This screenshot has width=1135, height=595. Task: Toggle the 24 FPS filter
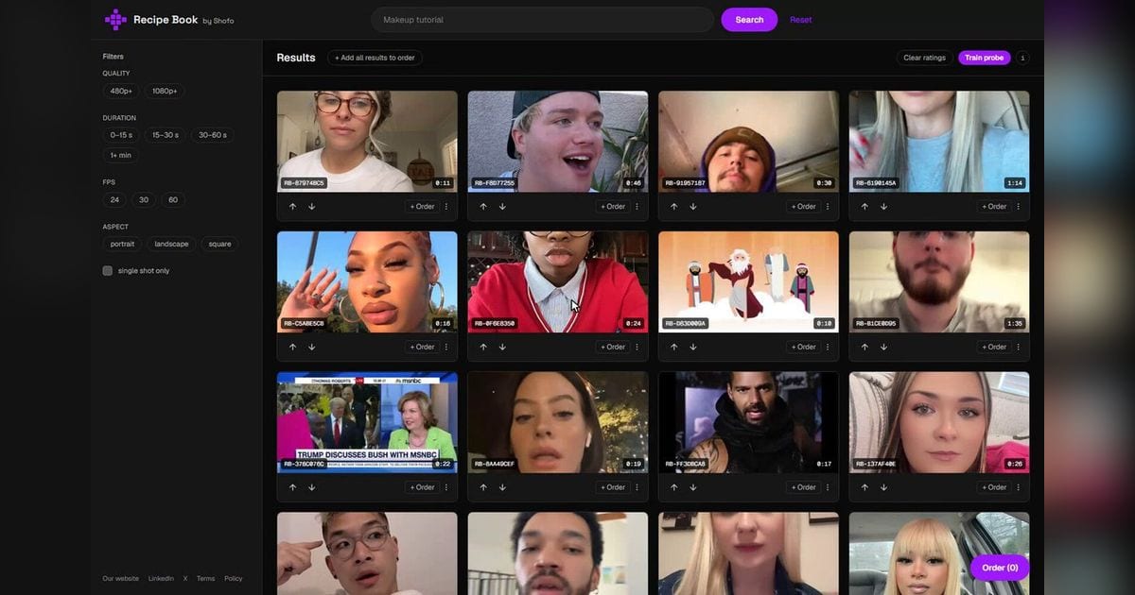[x=114, y=200]
